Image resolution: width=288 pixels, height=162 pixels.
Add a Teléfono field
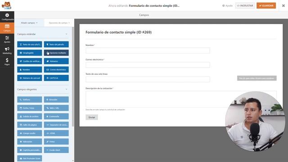click(x=30, y=99)
